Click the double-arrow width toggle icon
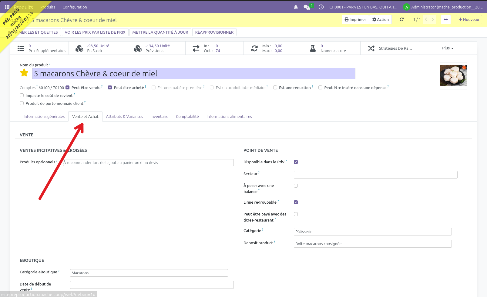The width and height of the screenshot is (487, 297). (446, 19)
